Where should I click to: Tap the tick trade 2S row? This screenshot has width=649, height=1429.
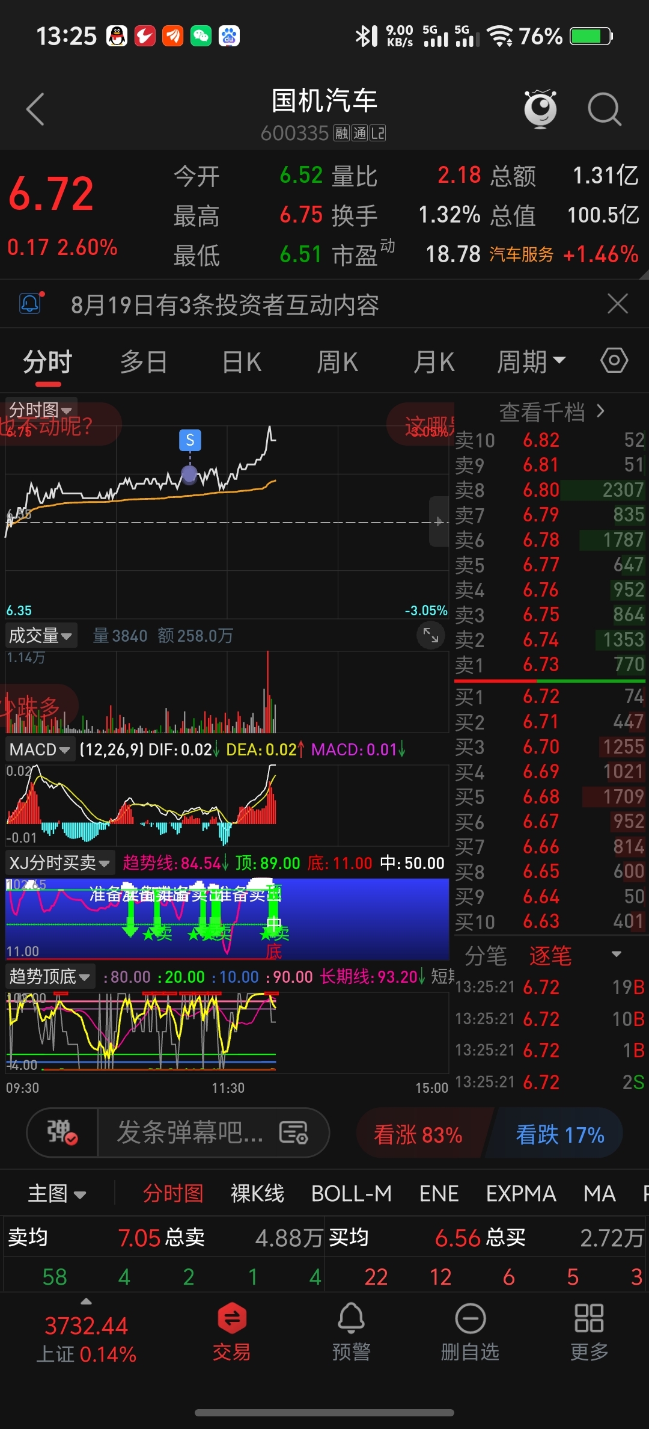tap(550, 1082)
